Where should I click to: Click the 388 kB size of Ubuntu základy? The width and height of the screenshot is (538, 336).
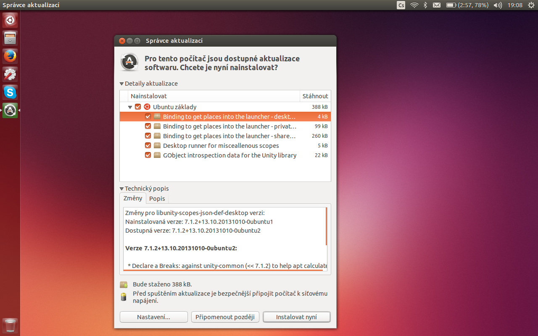pyautogui.click(x=319, y=107)
